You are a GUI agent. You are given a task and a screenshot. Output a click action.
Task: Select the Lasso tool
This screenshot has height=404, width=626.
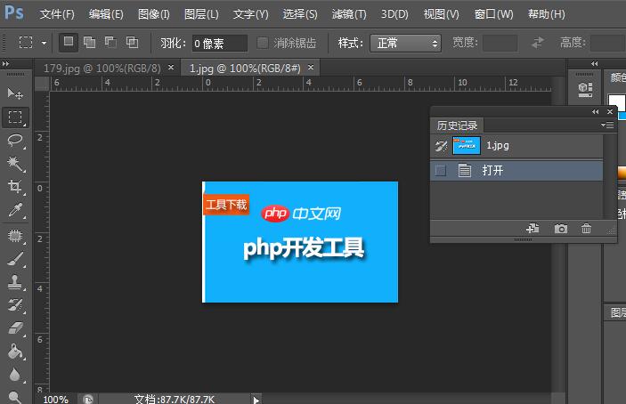[15, 140]
